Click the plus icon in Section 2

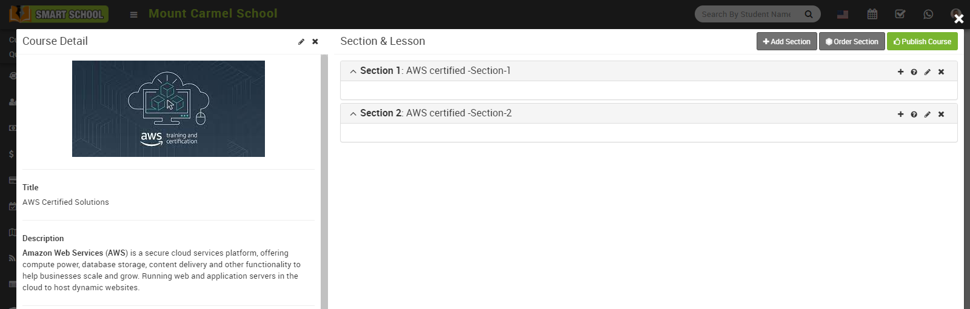pyautogui.click(x=900, y=114)
